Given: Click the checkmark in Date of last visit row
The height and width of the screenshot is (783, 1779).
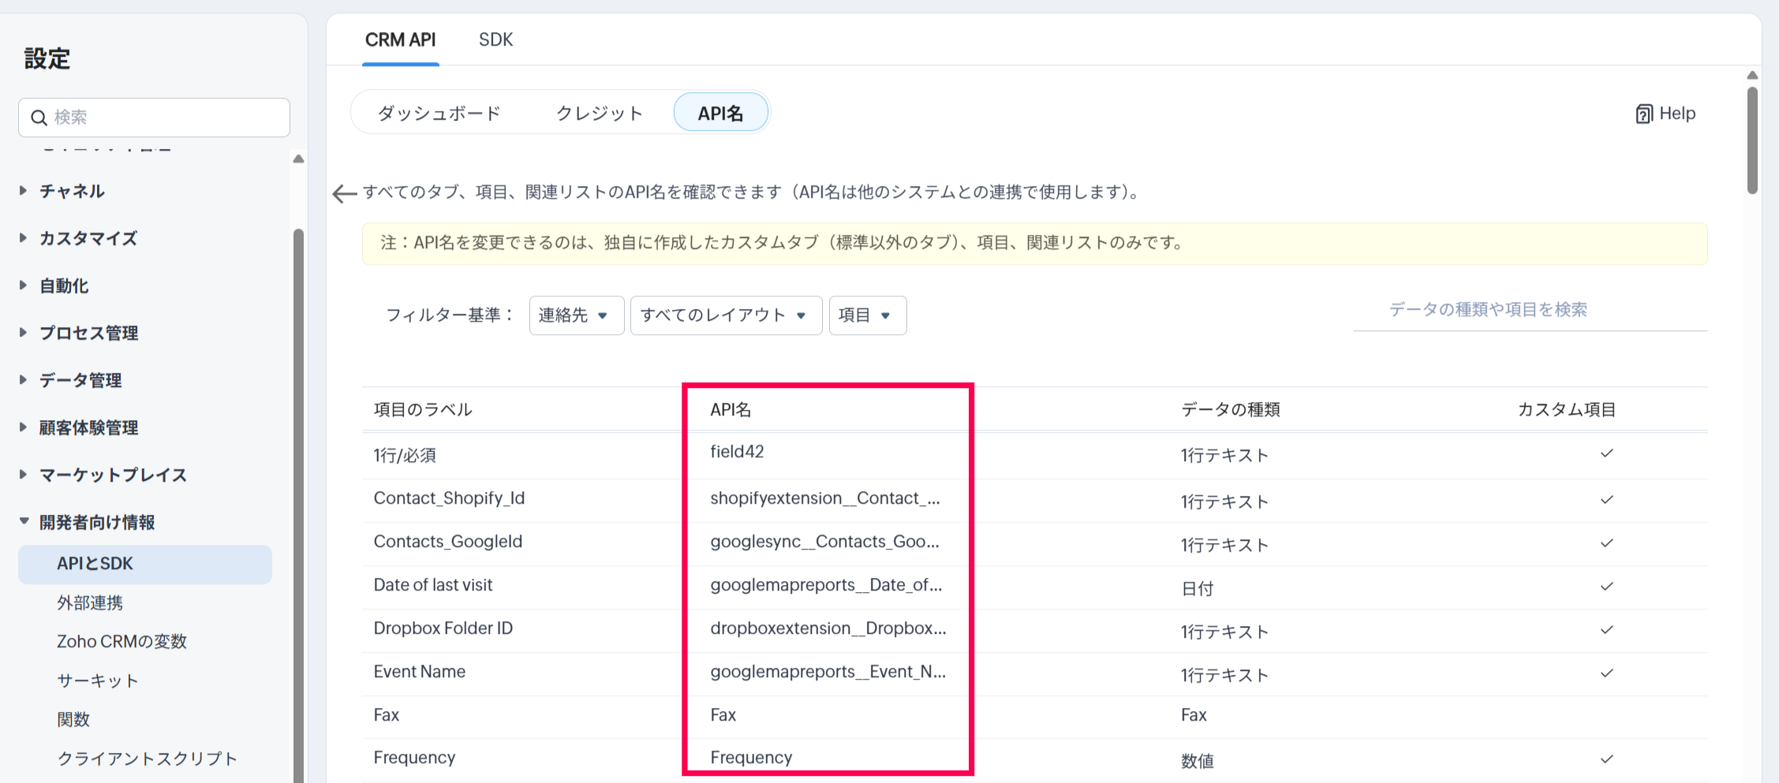Looking at the screenshot, I should 1606,587.
